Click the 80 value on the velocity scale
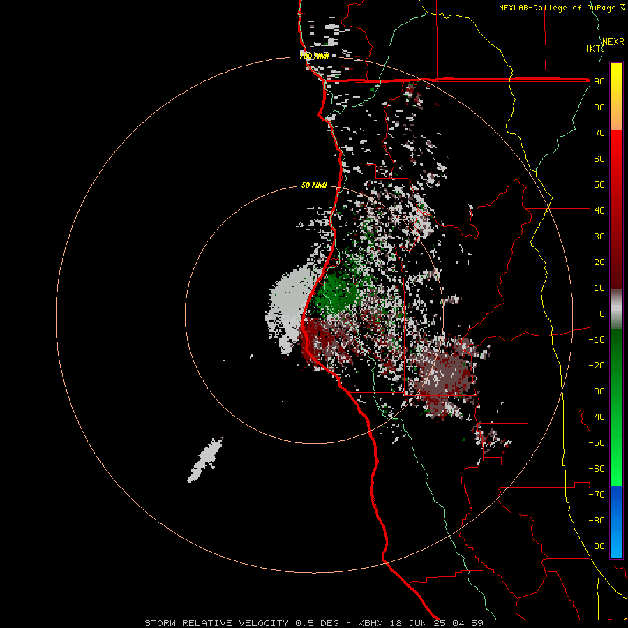Viewport: 628px width, 628px height. pyautogui.click(x=599, y=107)
